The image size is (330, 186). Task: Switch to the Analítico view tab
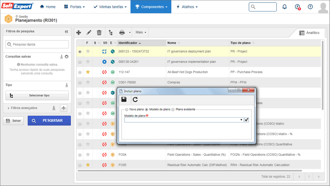(x=309, y=33)
